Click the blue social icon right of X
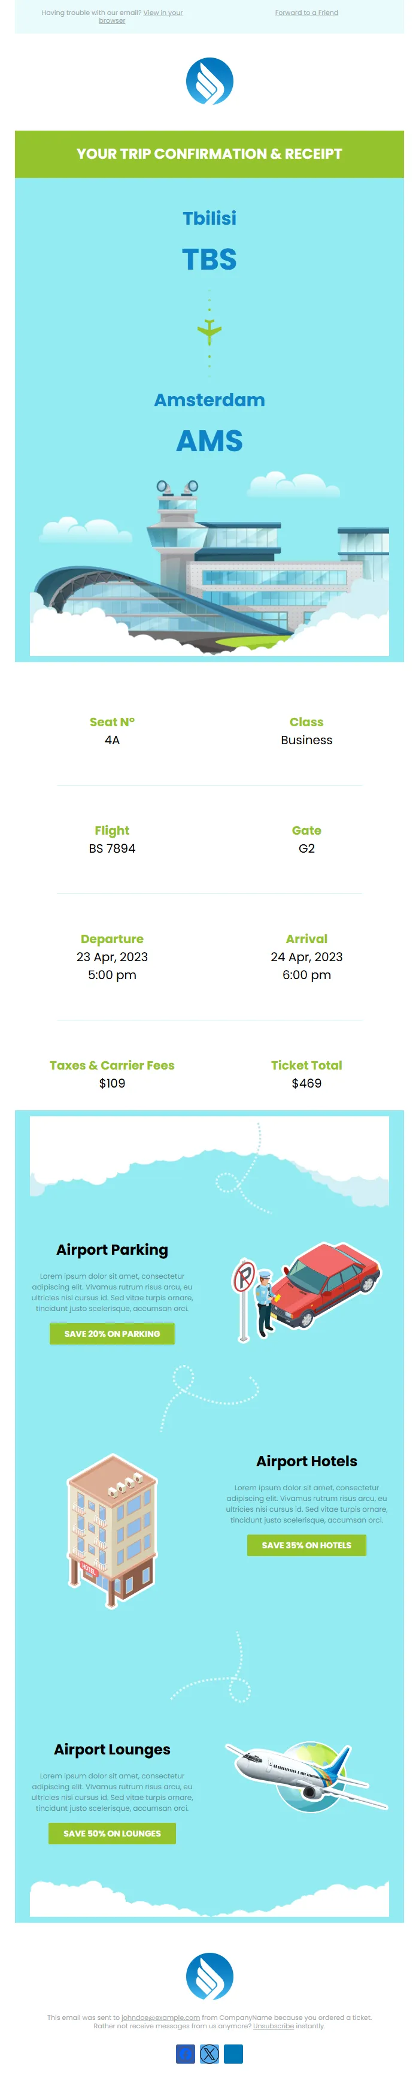This screenshot has height=2096, width=419. (233, 2053)
